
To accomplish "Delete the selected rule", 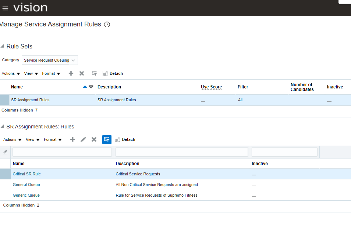I will (94, 139).
